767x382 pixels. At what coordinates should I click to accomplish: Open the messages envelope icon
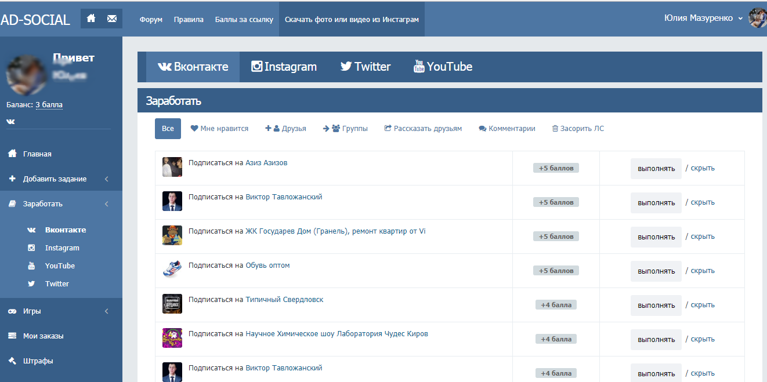click(112, 19)
